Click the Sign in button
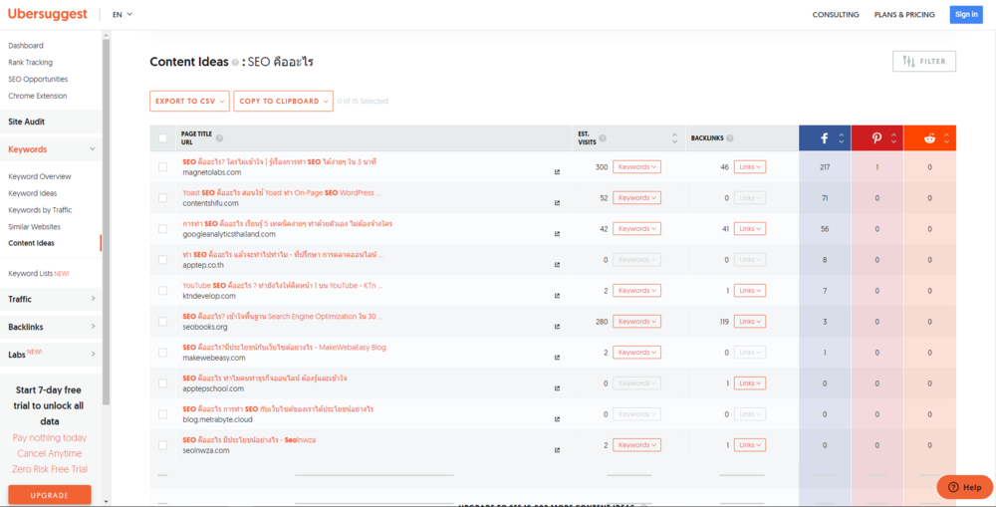Image resolution: width=996 pixels, height=507 pixels. 966,15
